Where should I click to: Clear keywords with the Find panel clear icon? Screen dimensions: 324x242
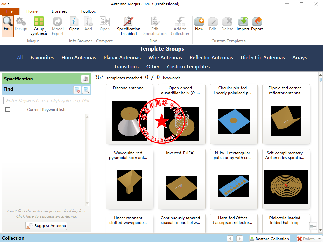click(77, 90)
